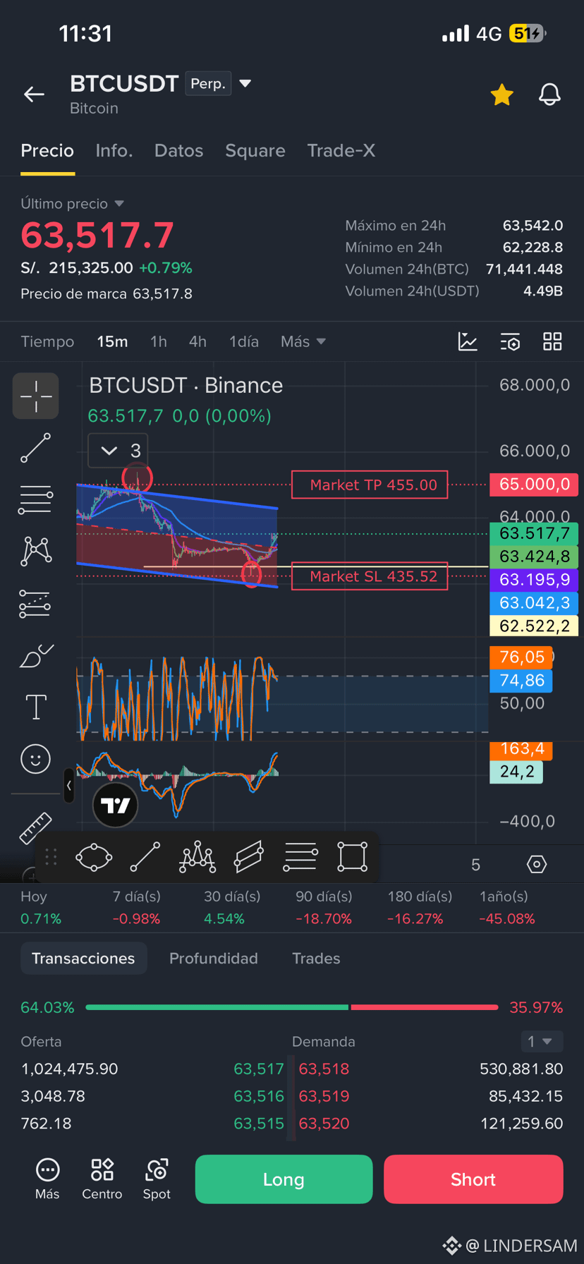Tap the ask price 63,520
This screenshot has height=1264, width=584.
(x=324, y=1123)
